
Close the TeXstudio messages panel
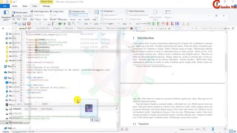pos(117,109)
